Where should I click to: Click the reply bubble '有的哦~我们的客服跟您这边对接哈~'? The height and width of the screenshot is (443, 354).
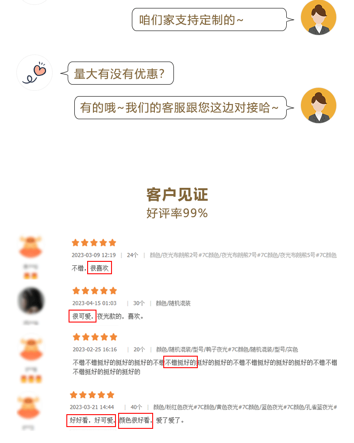(181, 108)
